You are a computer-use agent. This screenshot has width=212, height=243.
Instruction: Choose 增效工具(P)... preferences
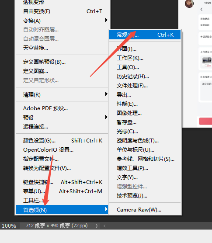(145, 168)
